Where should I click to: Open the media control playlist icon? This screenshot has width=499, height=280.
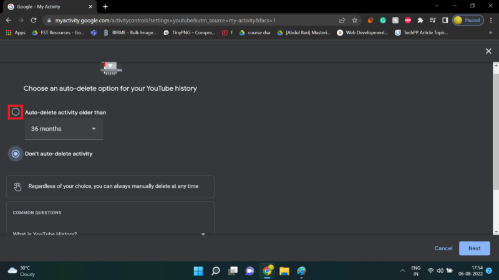point(432,21)
